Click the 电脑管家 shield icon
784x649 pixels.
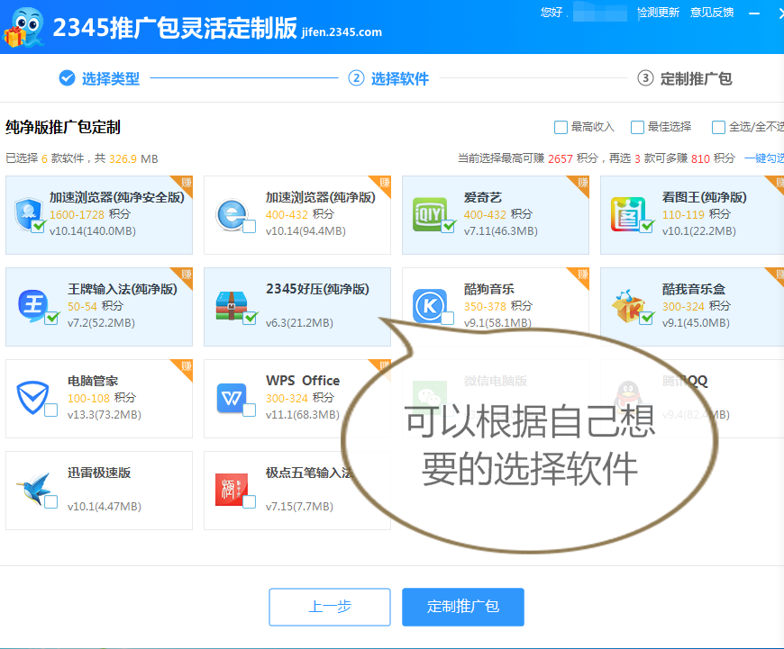(32, 398)
